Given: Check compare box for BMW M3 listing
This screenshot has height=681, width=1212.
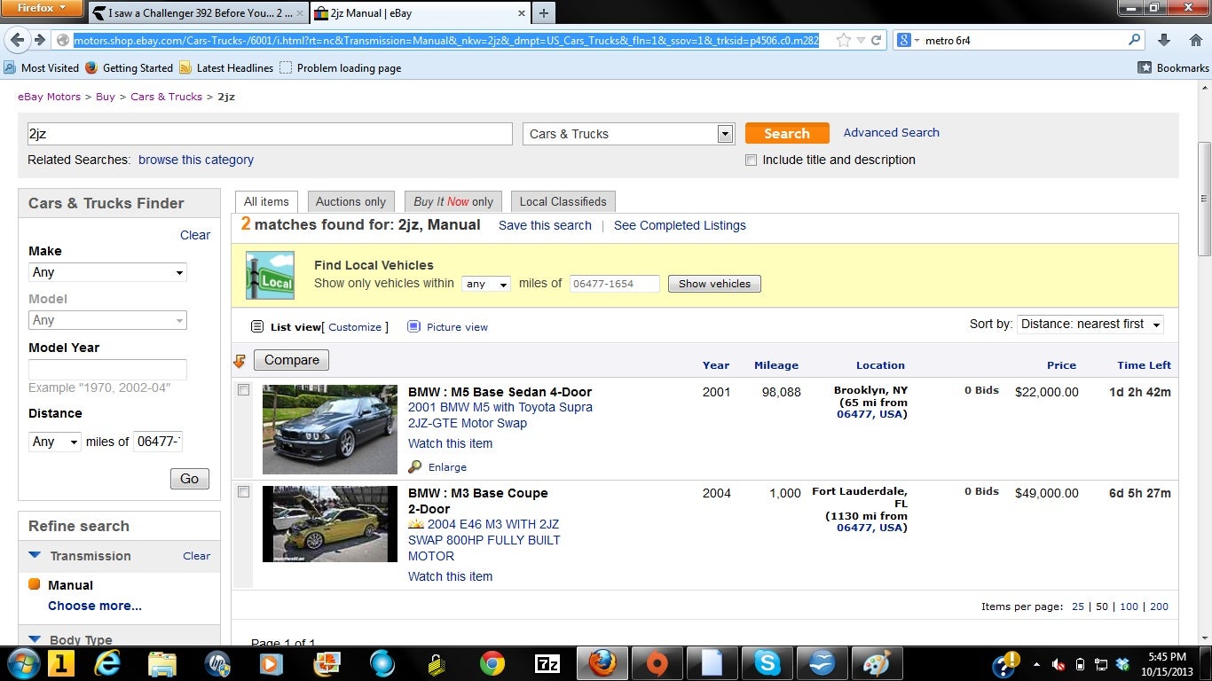Looking at the screenshot, I should [x=244, y=492].
